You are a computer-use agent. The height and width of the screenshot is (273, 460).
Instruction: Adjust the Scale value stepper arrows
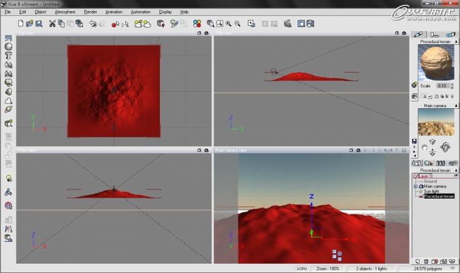click(451, 86)
